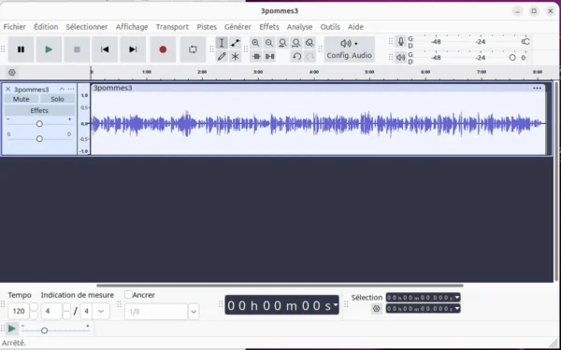561x350 pixels.
Task: Click the horizontal scrollbar below tracks
Action: click(280, 286)
